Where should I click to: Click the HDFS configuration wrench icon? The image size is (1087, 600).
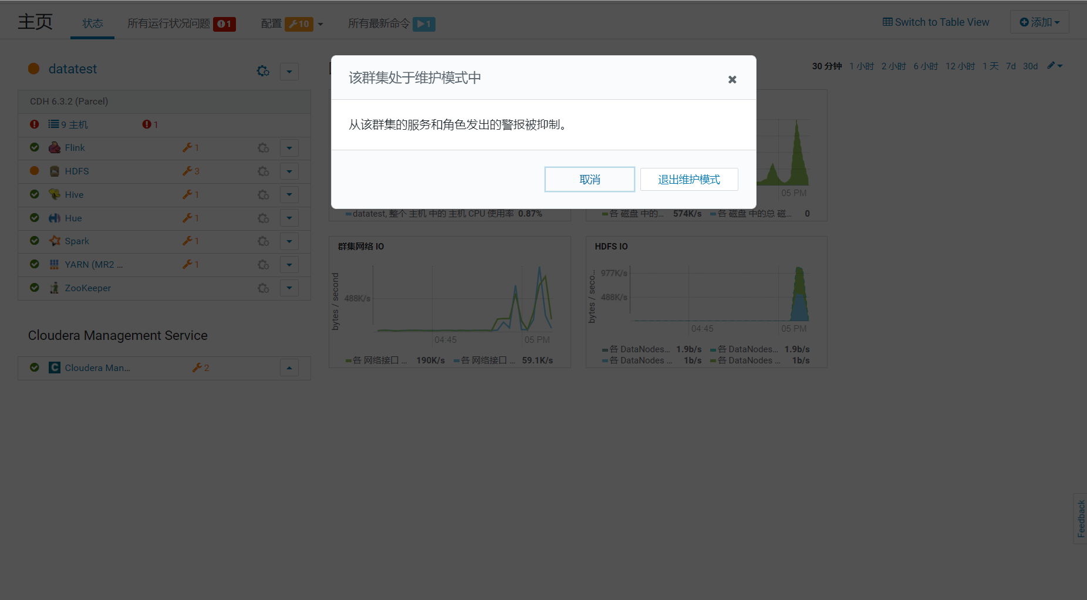point(191,171)
